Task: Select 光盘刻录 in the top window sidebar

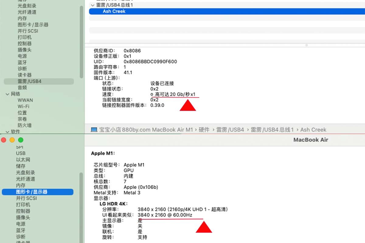Action: coord(27,6)
